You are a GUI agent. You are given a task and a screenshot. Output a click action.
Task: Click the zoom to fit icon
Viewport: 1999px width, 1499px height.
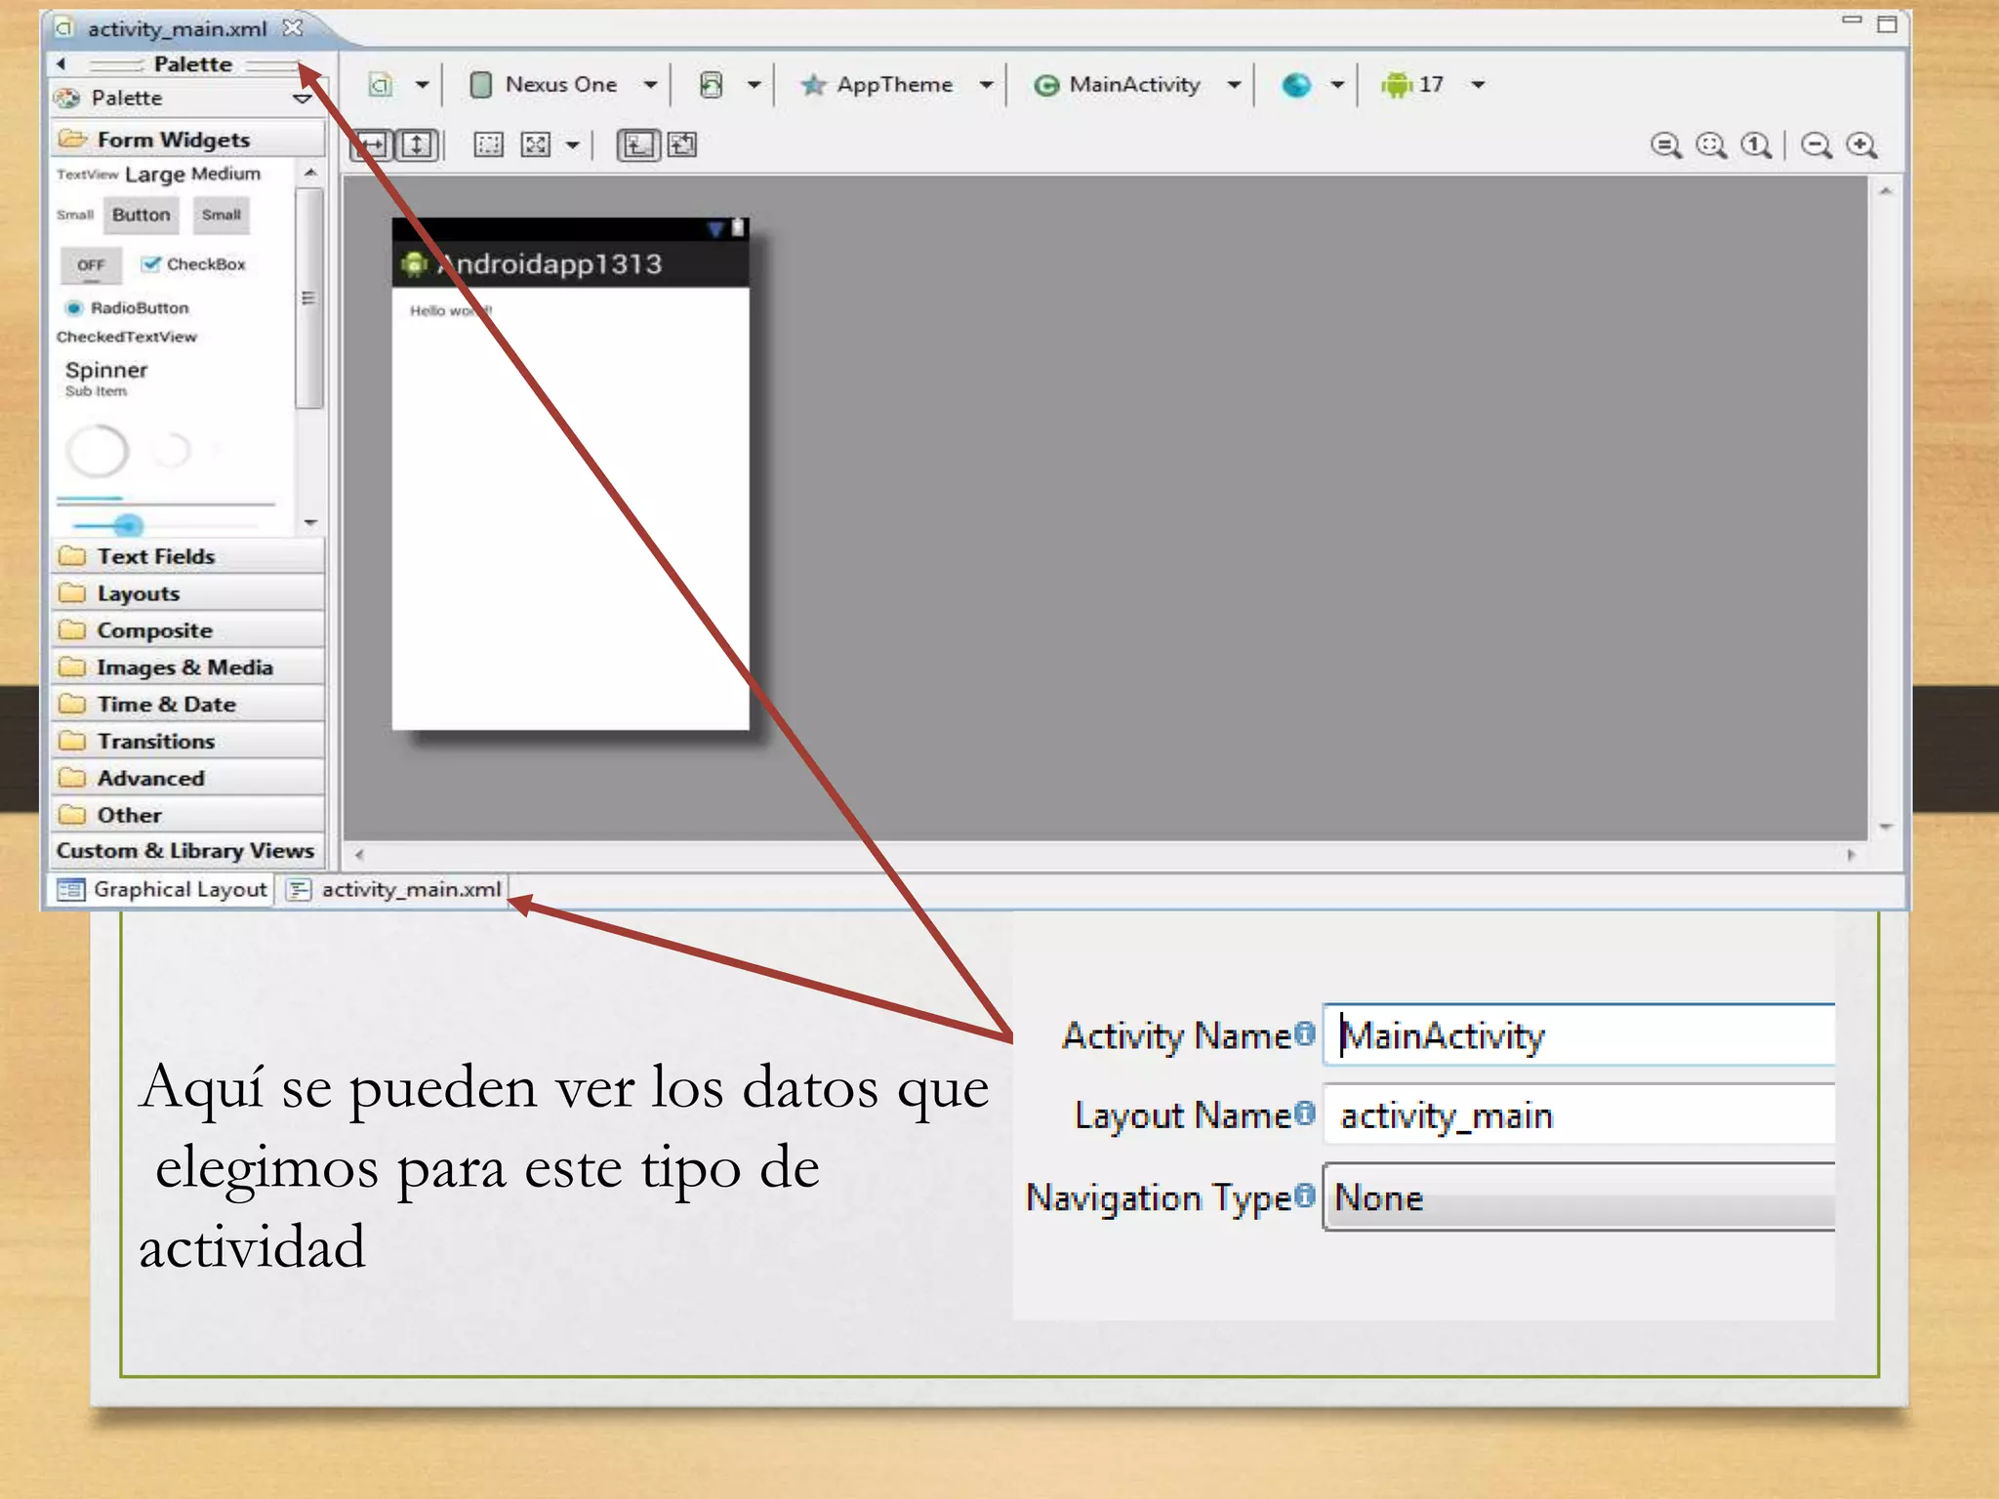(x=1711, y=145)
